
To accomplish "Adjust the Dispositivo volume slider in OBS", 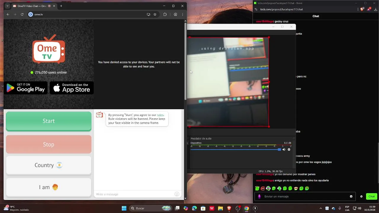I will (235, 149).
